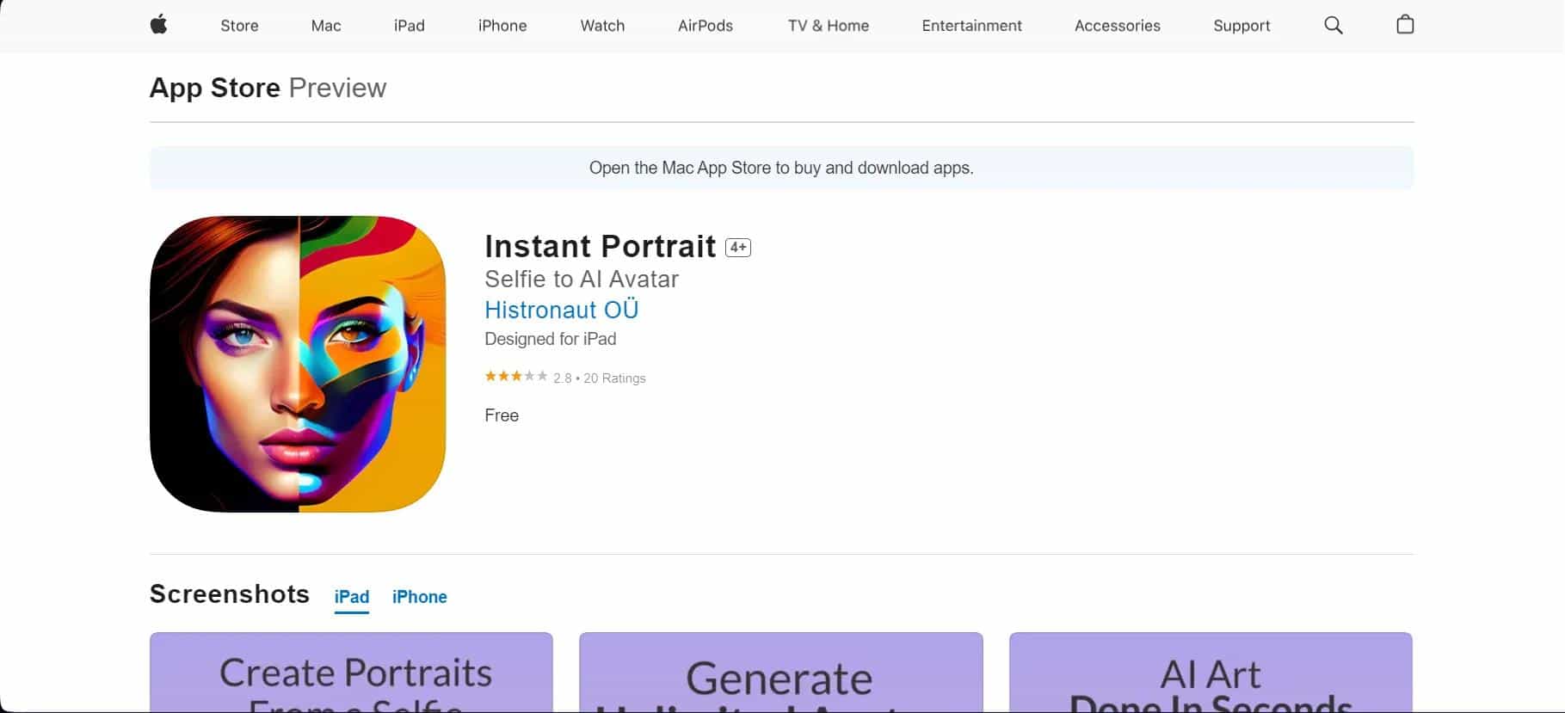1565x713 pixels.
Task: Click the 4+ age rating badge
Action: tap(737, 248)
